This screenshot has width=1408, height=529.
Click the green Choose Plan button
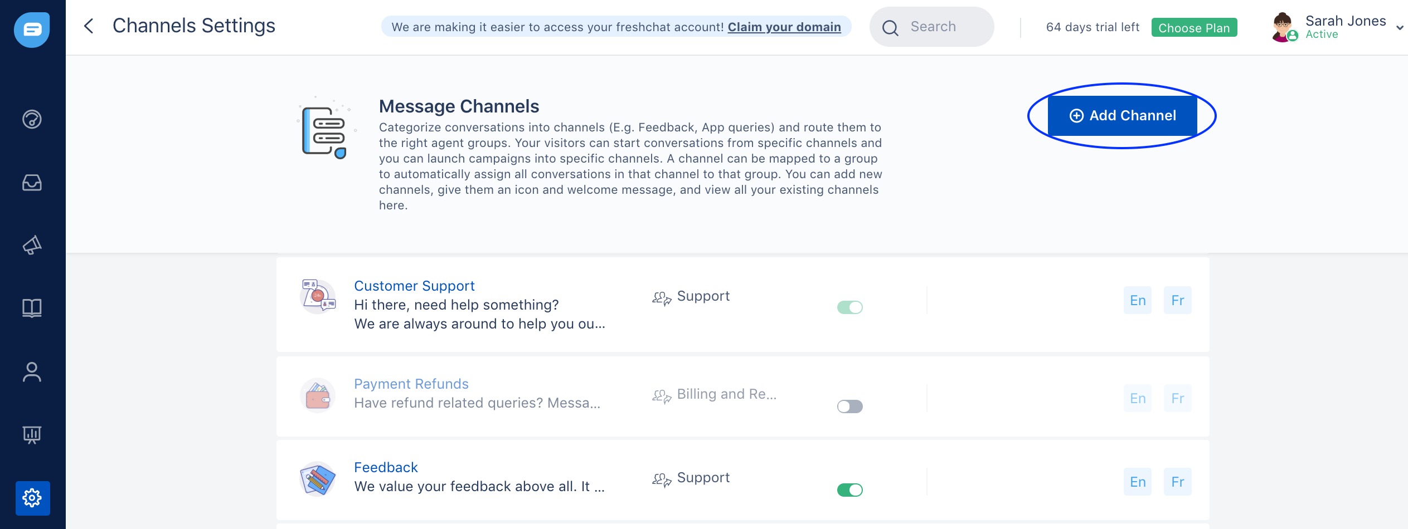[1194, 27]
